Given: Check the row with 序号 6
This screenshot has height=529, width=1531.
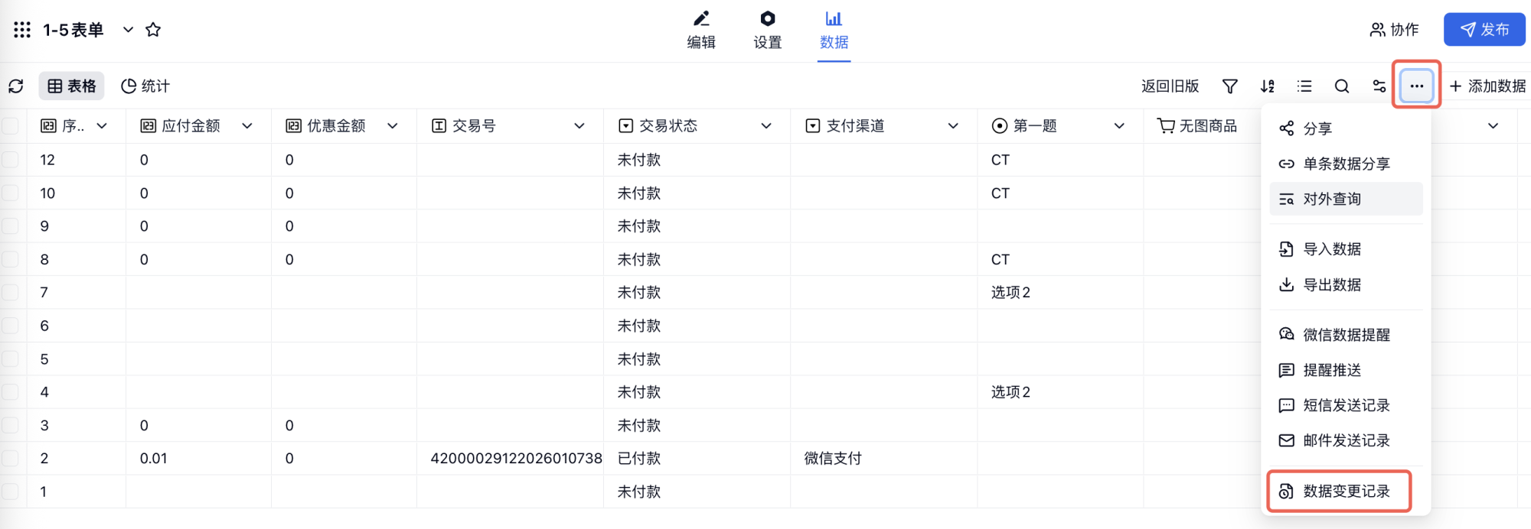Looking at the screenshot, I should point(11,326).
